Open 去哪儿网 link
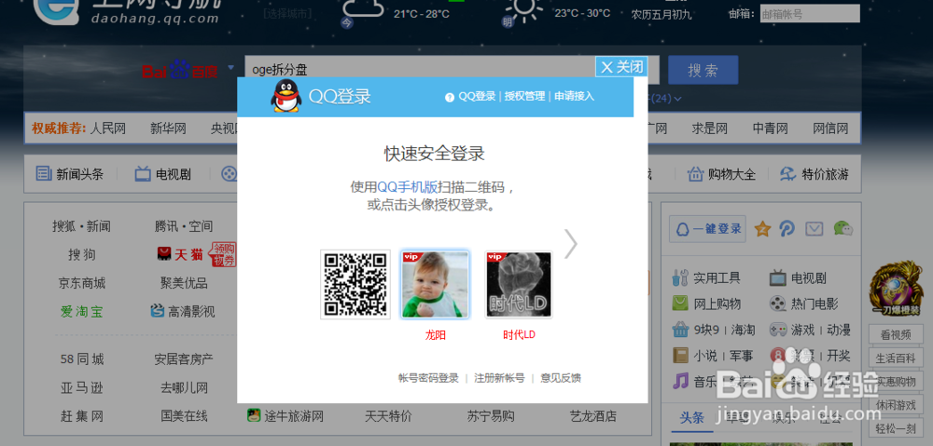The width and height of the screenshot is (933, 446). [x=184, y=388]
